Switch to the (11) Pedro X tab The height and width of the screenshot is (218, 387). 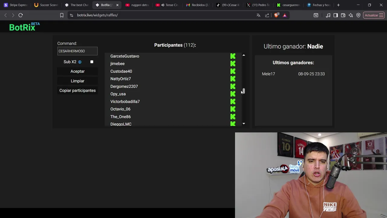[x=258, y=5]
